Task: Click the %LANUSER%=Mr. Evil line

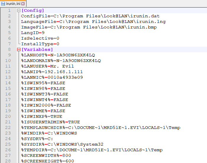Action: coord(48,66)
